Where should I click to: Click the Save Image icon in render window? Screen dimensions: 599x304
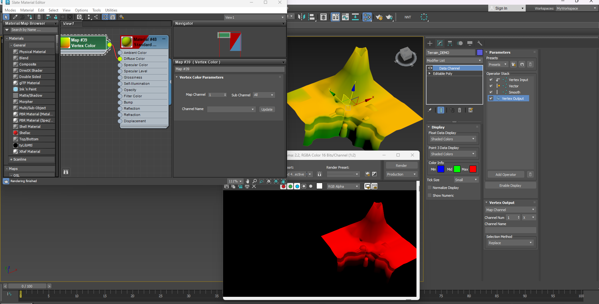(226, 186)
